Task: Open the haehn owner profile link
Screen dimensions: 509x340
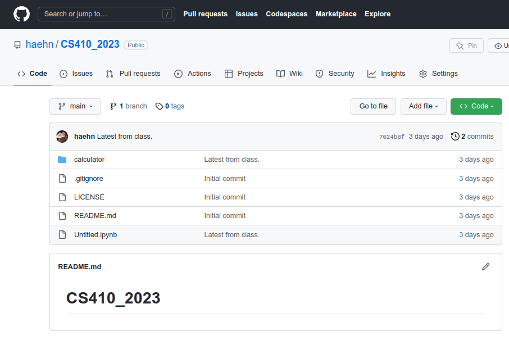Action: [x=39, y=44]
